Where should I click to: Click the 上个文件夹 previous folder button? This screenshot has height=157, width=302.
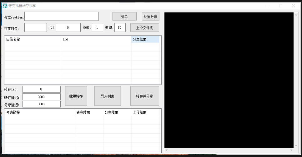[x=144, y=27]
